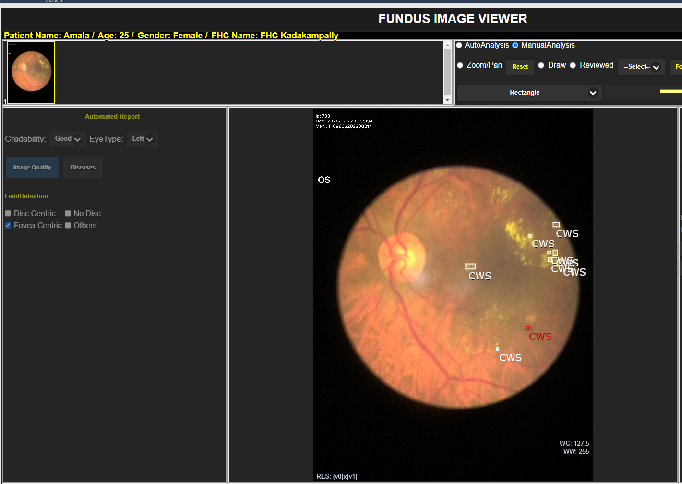The width and height of the screenshot is (682, 484).
Task: Select the fundus image thumbnail
Action: click(31, 73)
